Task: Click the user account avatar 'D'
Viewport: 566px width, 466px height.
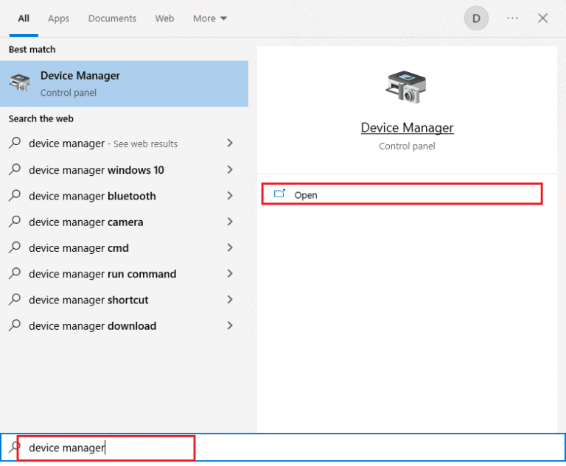Action: click(x=476, y=18)
